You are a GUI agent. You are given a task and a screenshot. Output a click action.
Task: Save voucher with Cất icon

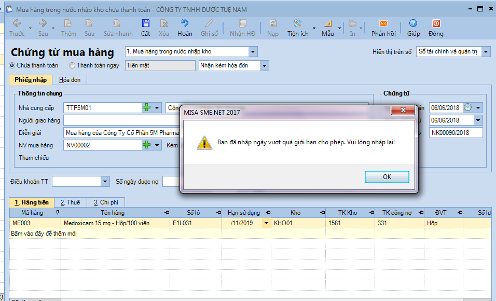pyautogui.click(x=145, y=23)
